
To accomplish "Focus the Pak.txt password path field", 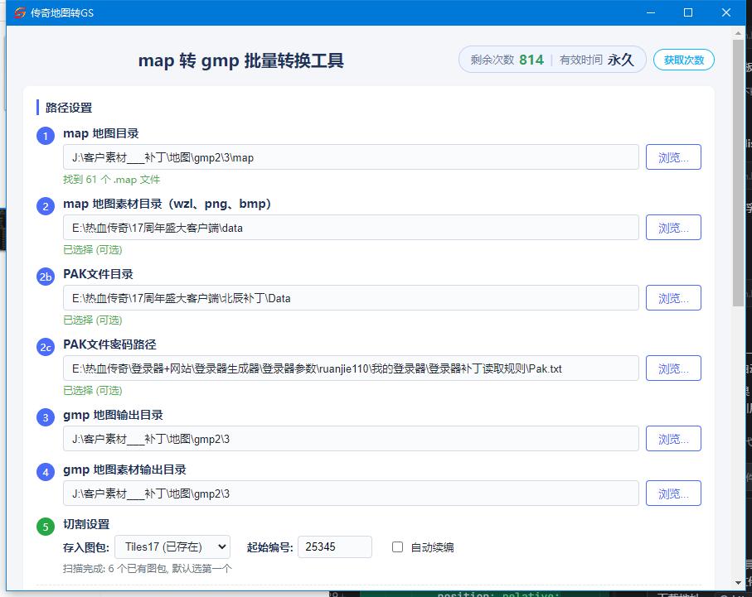I will (x=351, y=368).
